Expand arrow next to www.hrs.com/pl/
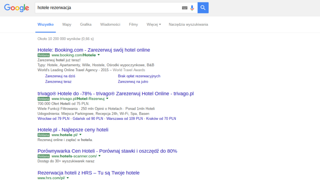The image size is (320, 180). pos(68,178)
